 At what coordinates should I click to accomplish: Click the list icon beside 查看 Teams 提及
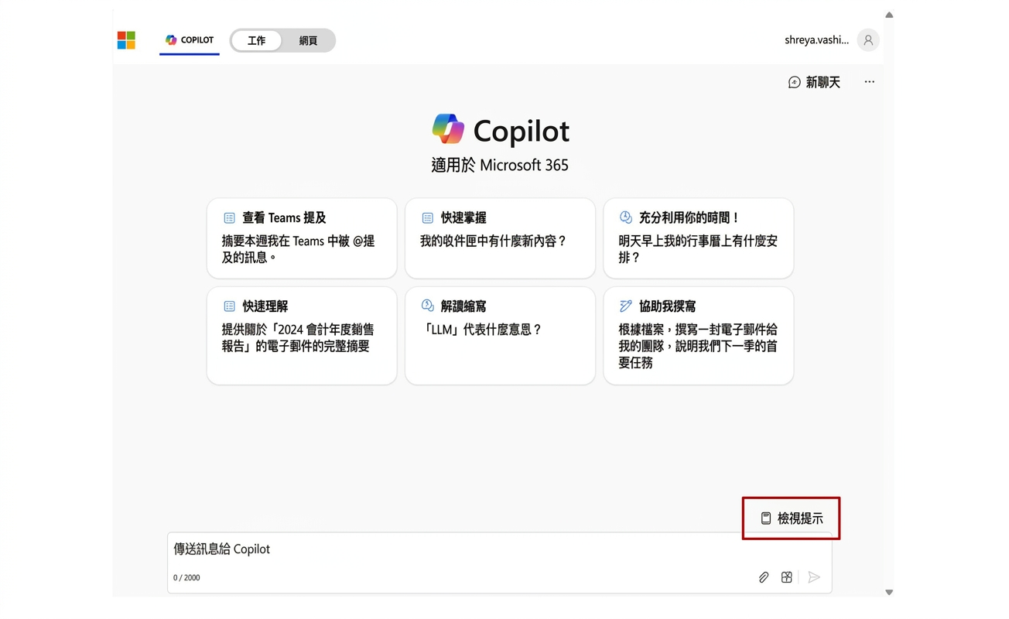pos(229,218)
